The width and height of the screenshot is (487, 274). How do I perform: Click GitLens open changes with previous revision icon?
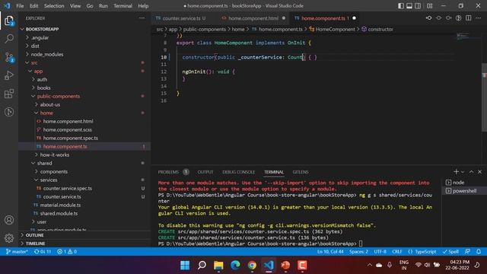tap(428, 18)
